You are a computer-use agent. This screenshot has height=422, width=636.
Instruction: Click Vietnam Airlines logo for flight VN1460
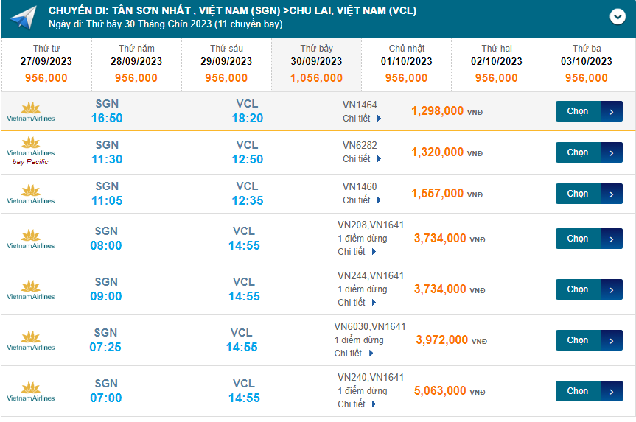[x=30, y=194]
